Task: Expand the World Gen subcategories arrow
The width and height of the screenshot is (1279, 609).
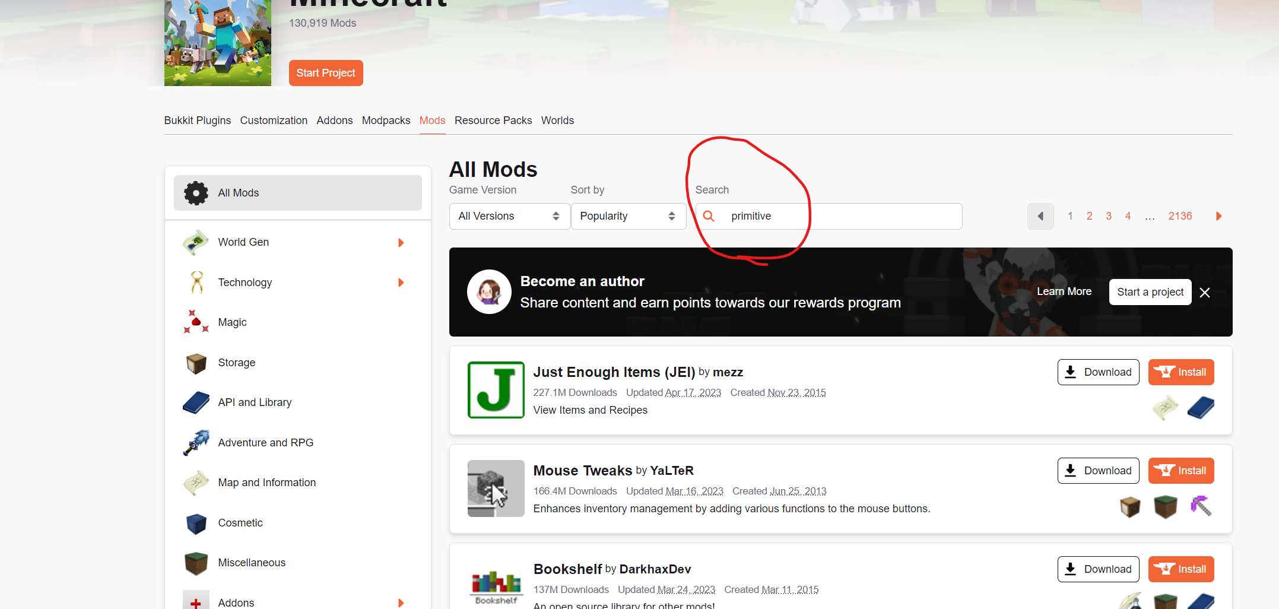Action: click(x=401, y=243)
